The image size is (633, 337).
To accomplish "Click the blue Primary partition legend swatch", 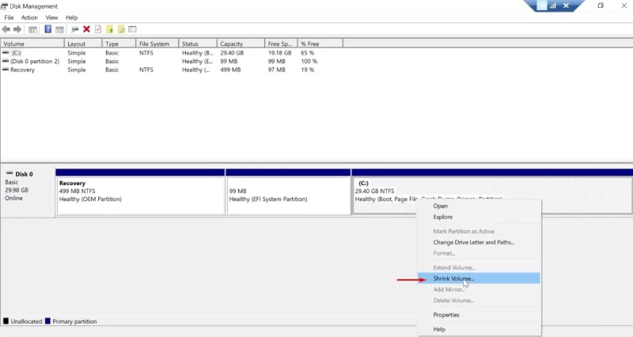I will 47,321.
